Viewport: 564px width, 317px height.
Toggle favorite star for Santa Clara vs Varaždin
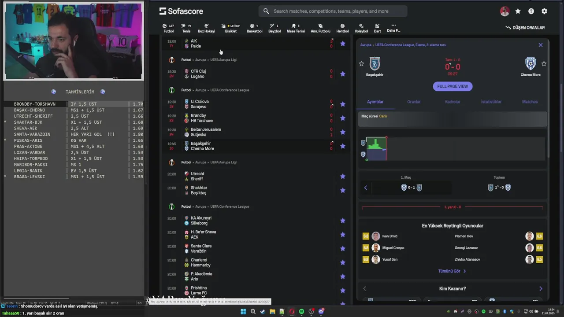click(x=342, y=249)
